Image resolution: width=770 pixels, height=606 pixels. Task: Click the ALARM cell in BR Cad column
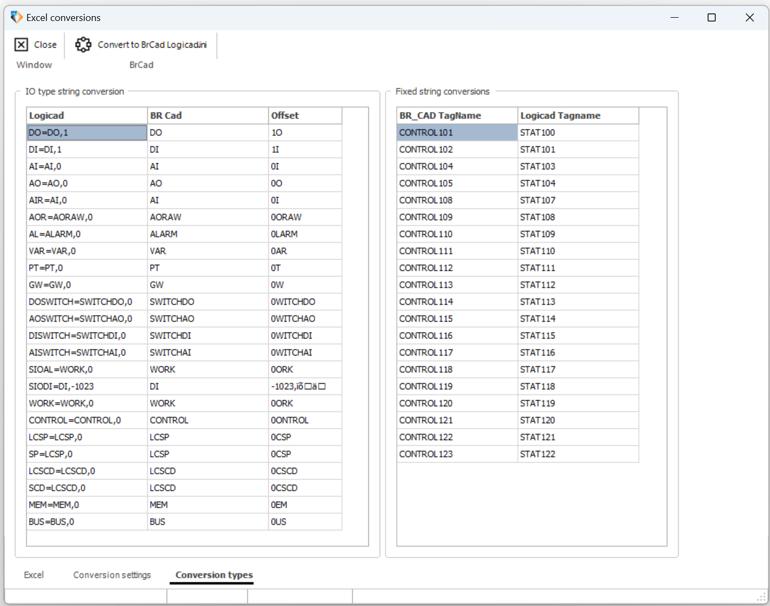[x=208, y=234]
